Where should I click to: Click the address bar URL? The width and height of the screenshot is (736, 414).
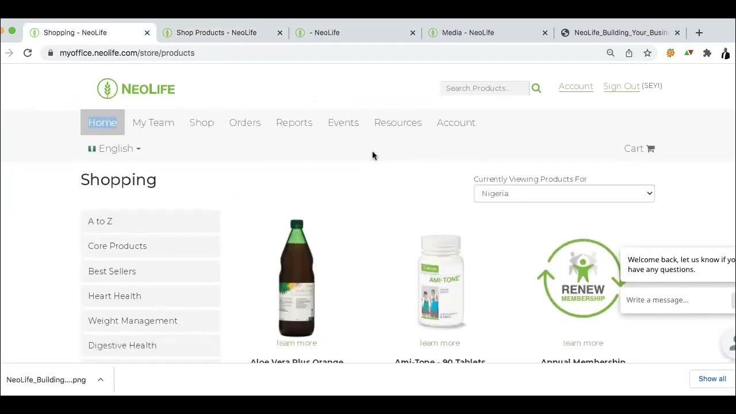point(127,53)
